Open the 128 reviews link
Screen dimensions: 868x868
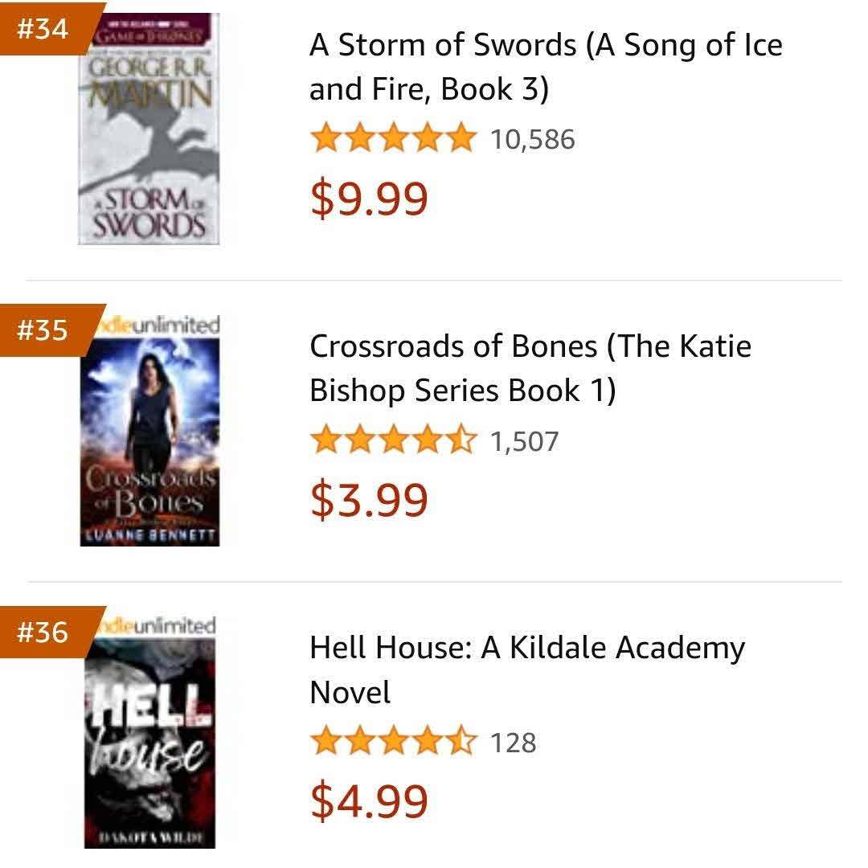tap(513, 743)
